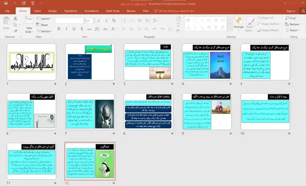Select slide 1 thumbnail with calligraphy
Viewport: 306px width, 186px height.
tap(32, 62)
